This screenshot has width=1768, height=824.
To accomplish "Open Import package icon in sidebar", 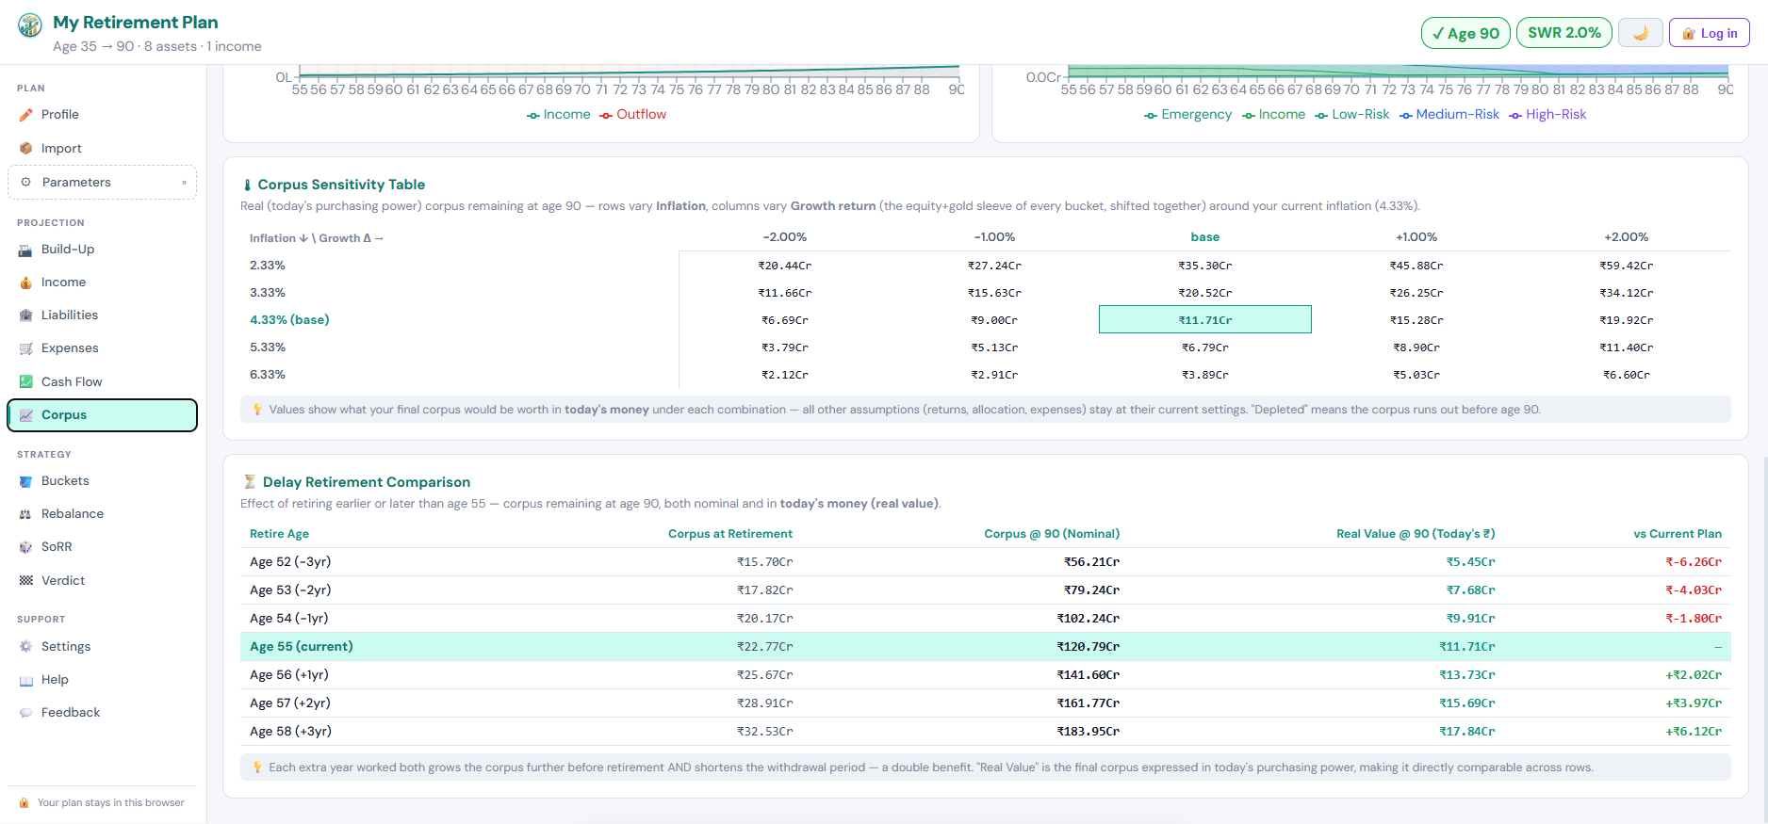I will click(x=26, y=149).
